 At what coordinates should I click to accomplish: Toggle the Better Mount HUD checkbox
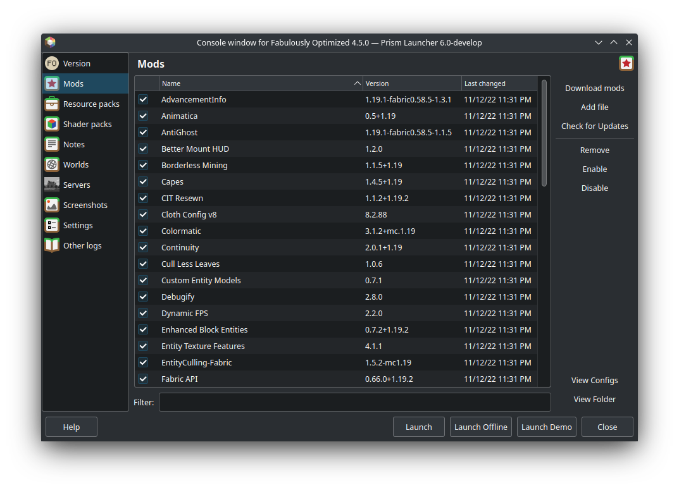144,149
